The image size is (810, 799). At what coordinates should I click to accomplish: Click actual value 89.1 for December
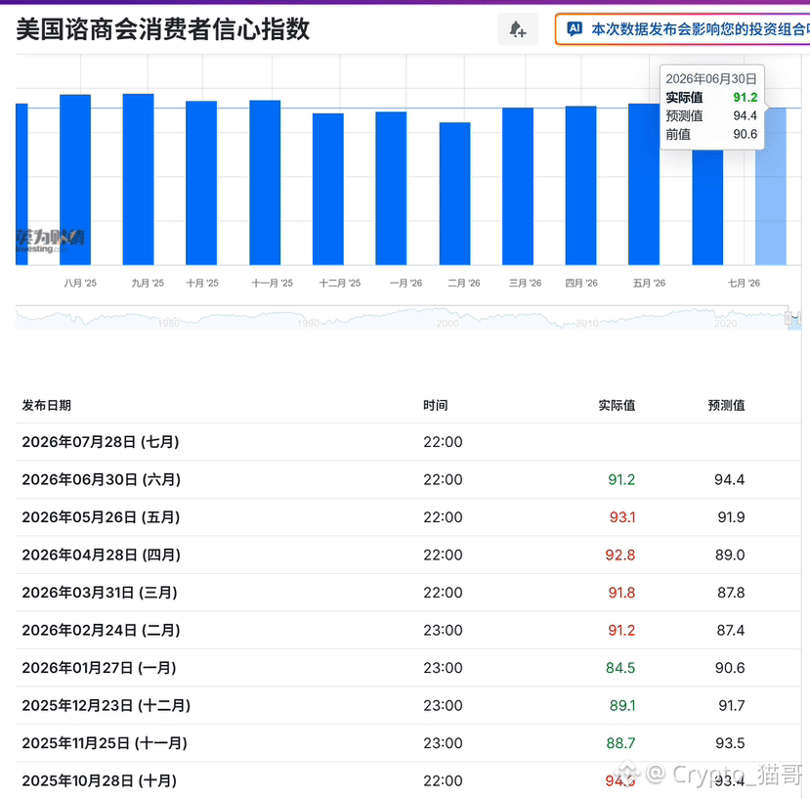622,706
